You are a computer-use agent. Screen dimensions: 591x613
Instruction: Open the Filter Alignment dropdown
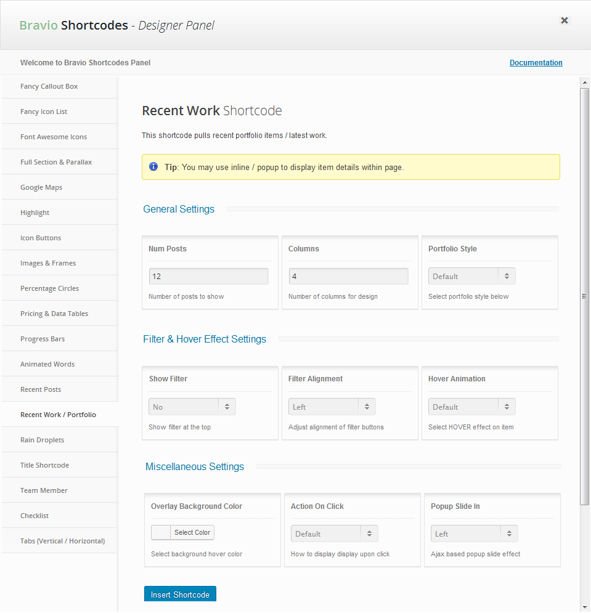pos(332,407)
